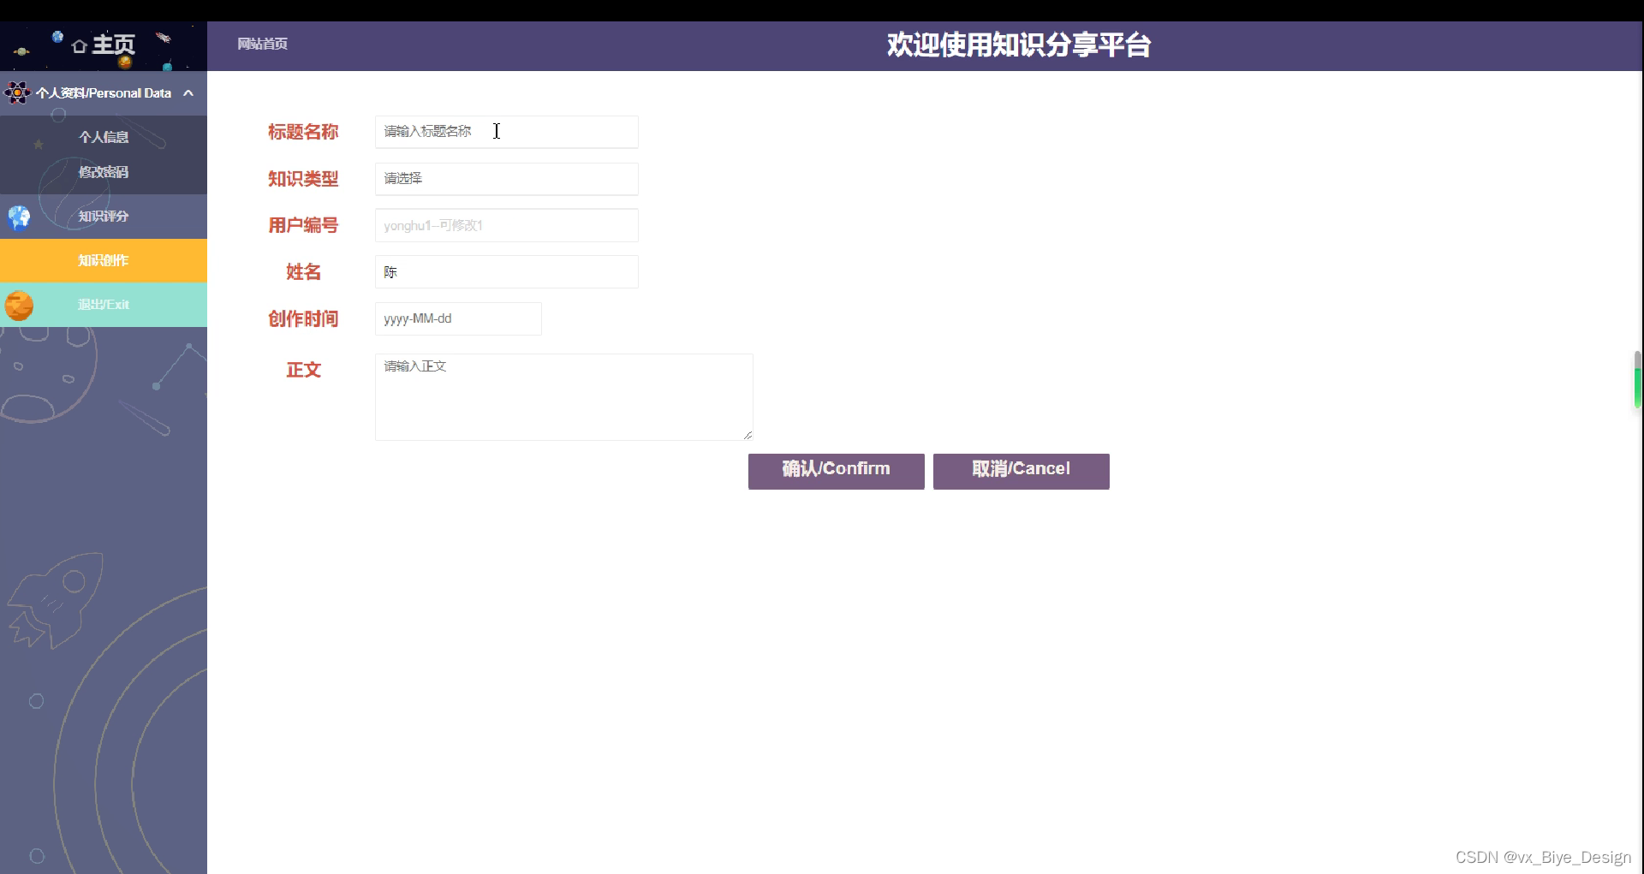Click the orange planet icon beside 退出/Exit
Screen dimensions: 1644x874
pos(19,305)
